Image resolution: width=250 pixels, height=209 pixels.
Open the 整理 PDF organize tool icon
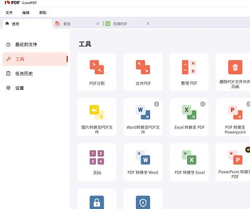point(189,67)
